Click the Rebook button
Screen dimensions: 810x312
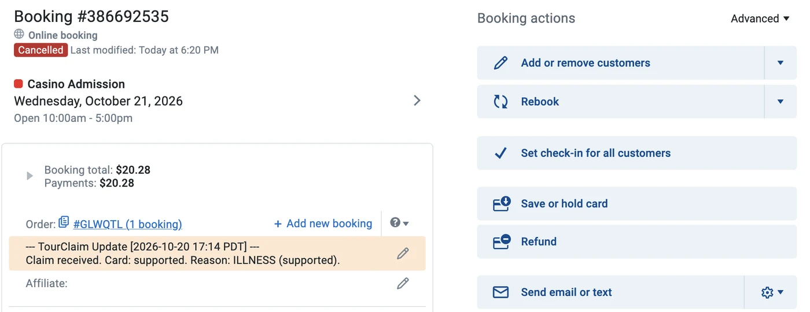620,102
